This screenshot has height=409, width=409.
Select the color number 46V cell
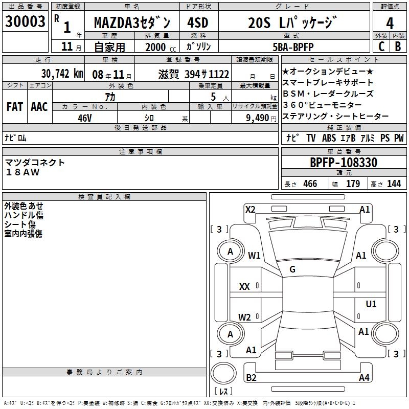[x=85, y=118]
